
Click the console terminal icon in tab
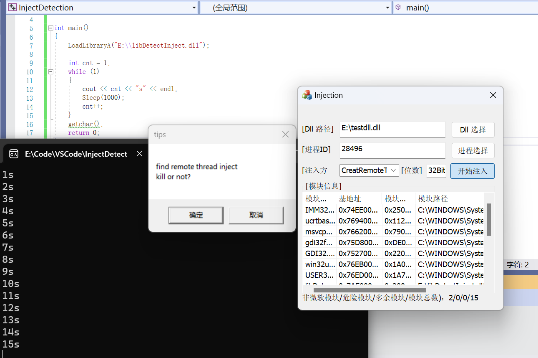(x=14, y=154)
